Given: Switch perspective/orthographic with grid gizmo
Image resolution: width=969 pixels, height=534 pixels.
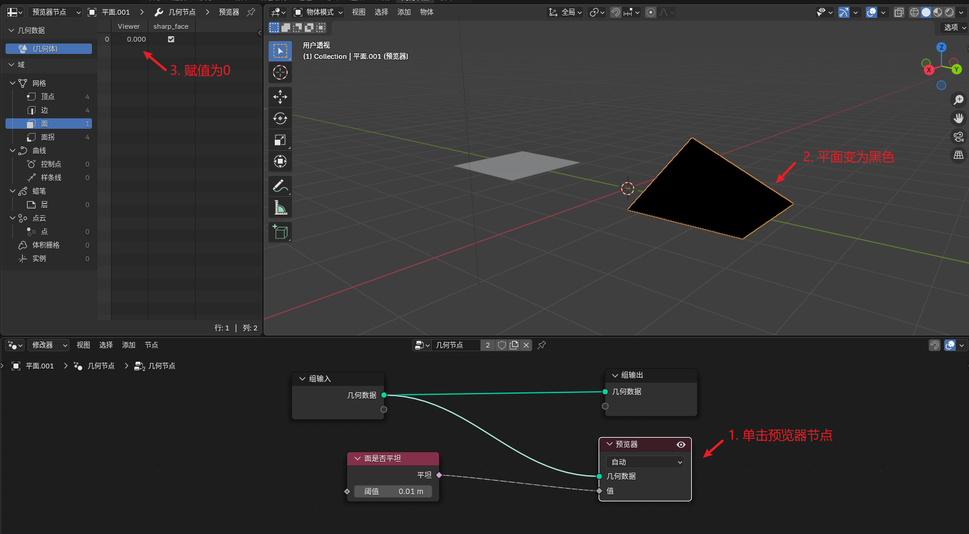Looking at the screenshot, I should pyautogui.click(x=959, y=155).
